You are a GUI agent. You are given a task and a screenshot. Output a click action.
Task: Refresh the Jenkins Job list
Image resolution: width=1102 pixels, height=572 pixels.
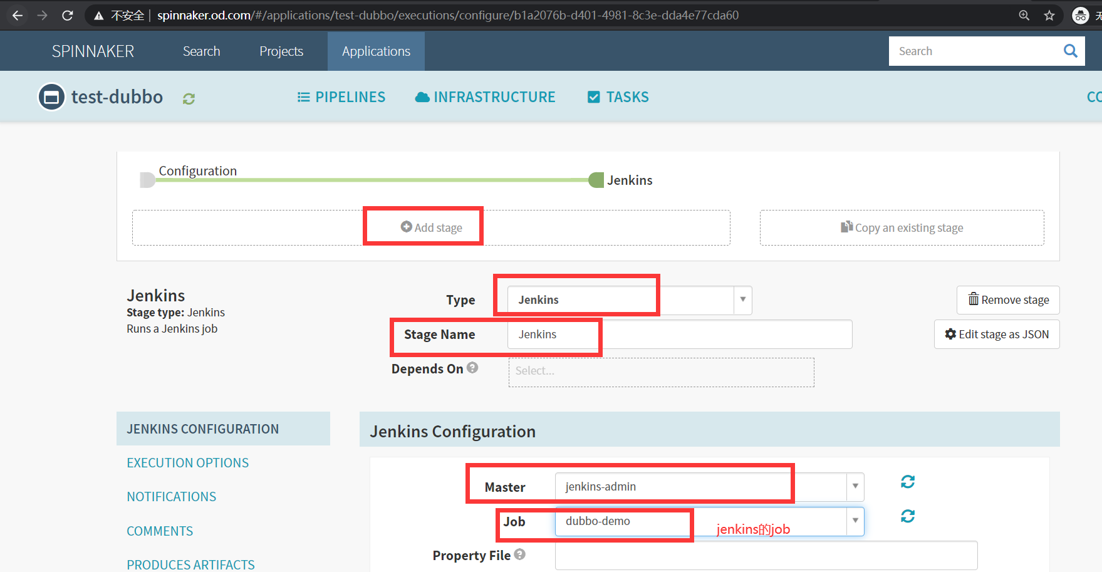(x=908, y=516)
